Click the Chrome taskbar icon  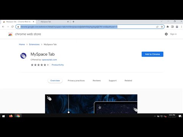pyautogui.click(x=18, y=116)
